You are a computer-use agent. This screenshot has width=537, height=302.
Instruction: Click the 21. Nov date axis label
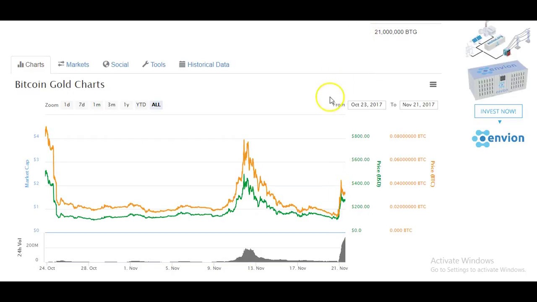(x=339, y=268)
